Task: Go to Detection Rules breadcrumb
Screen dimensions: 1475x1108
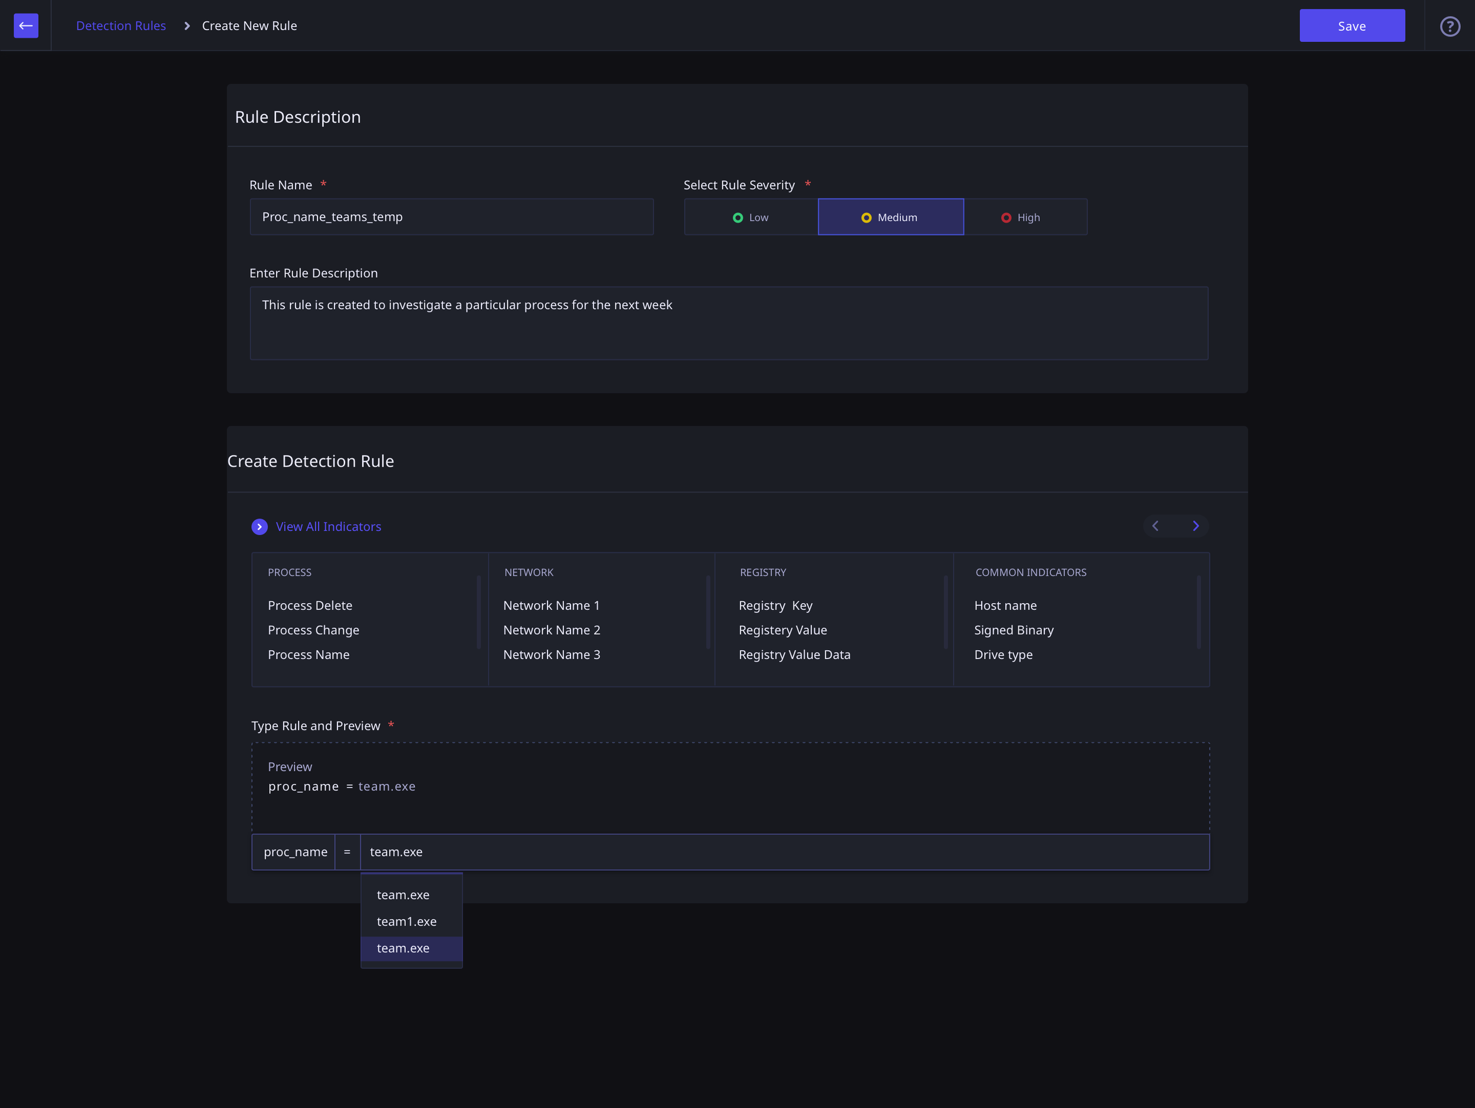Action: coord(121,26)
